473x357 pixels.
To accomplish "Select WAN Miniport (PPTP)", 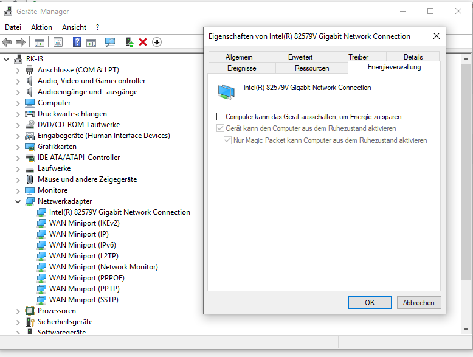I will click(x=85, y=289).
